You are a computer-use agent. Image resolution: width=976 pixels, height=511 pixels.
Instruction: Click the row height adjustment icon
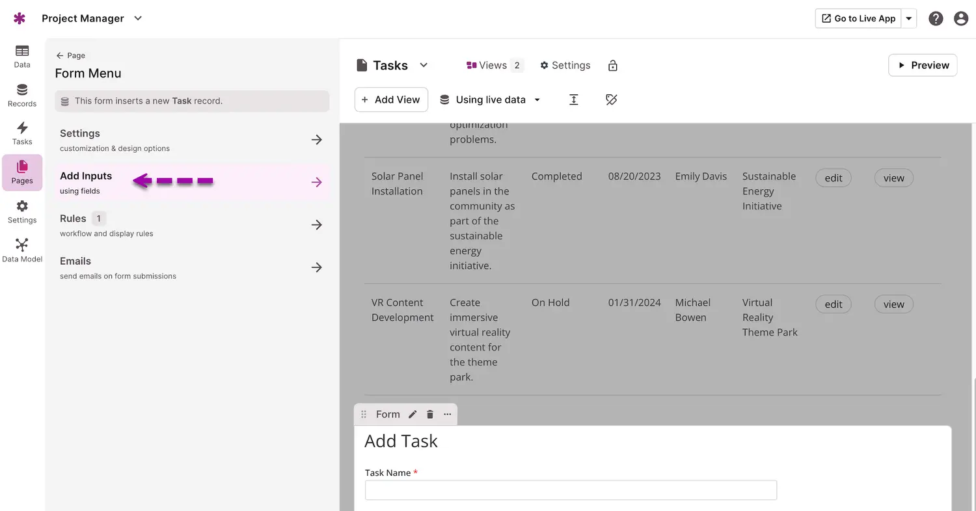pos(573,99)
